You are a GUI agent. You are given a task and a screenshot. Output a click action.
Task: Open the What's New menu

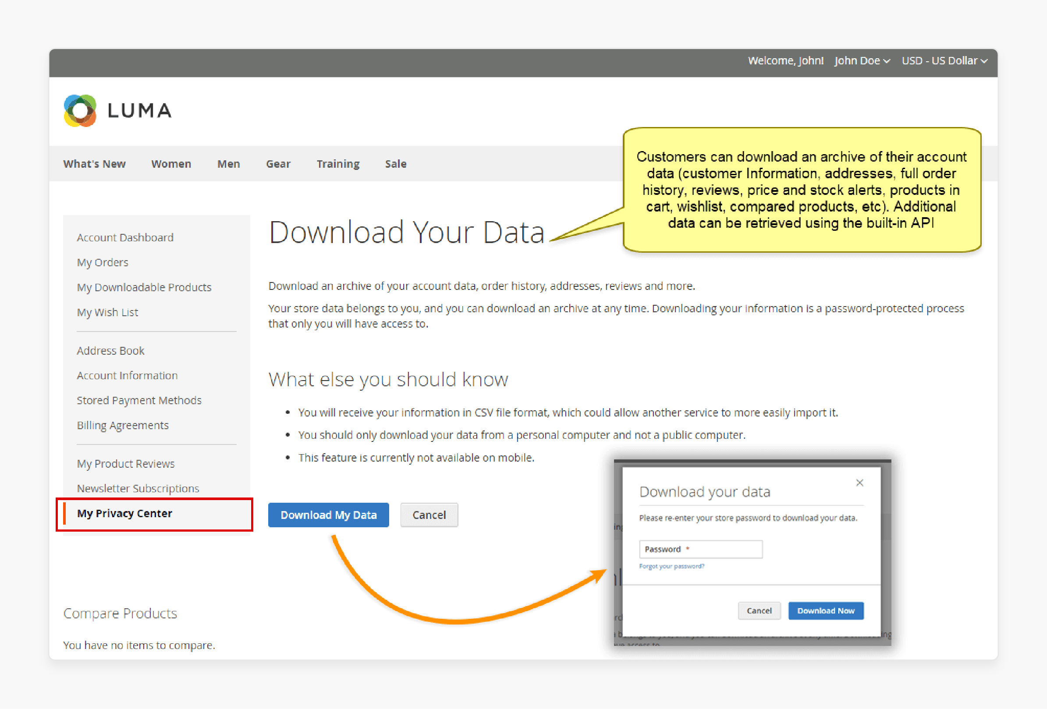click(x=94, y=164)
